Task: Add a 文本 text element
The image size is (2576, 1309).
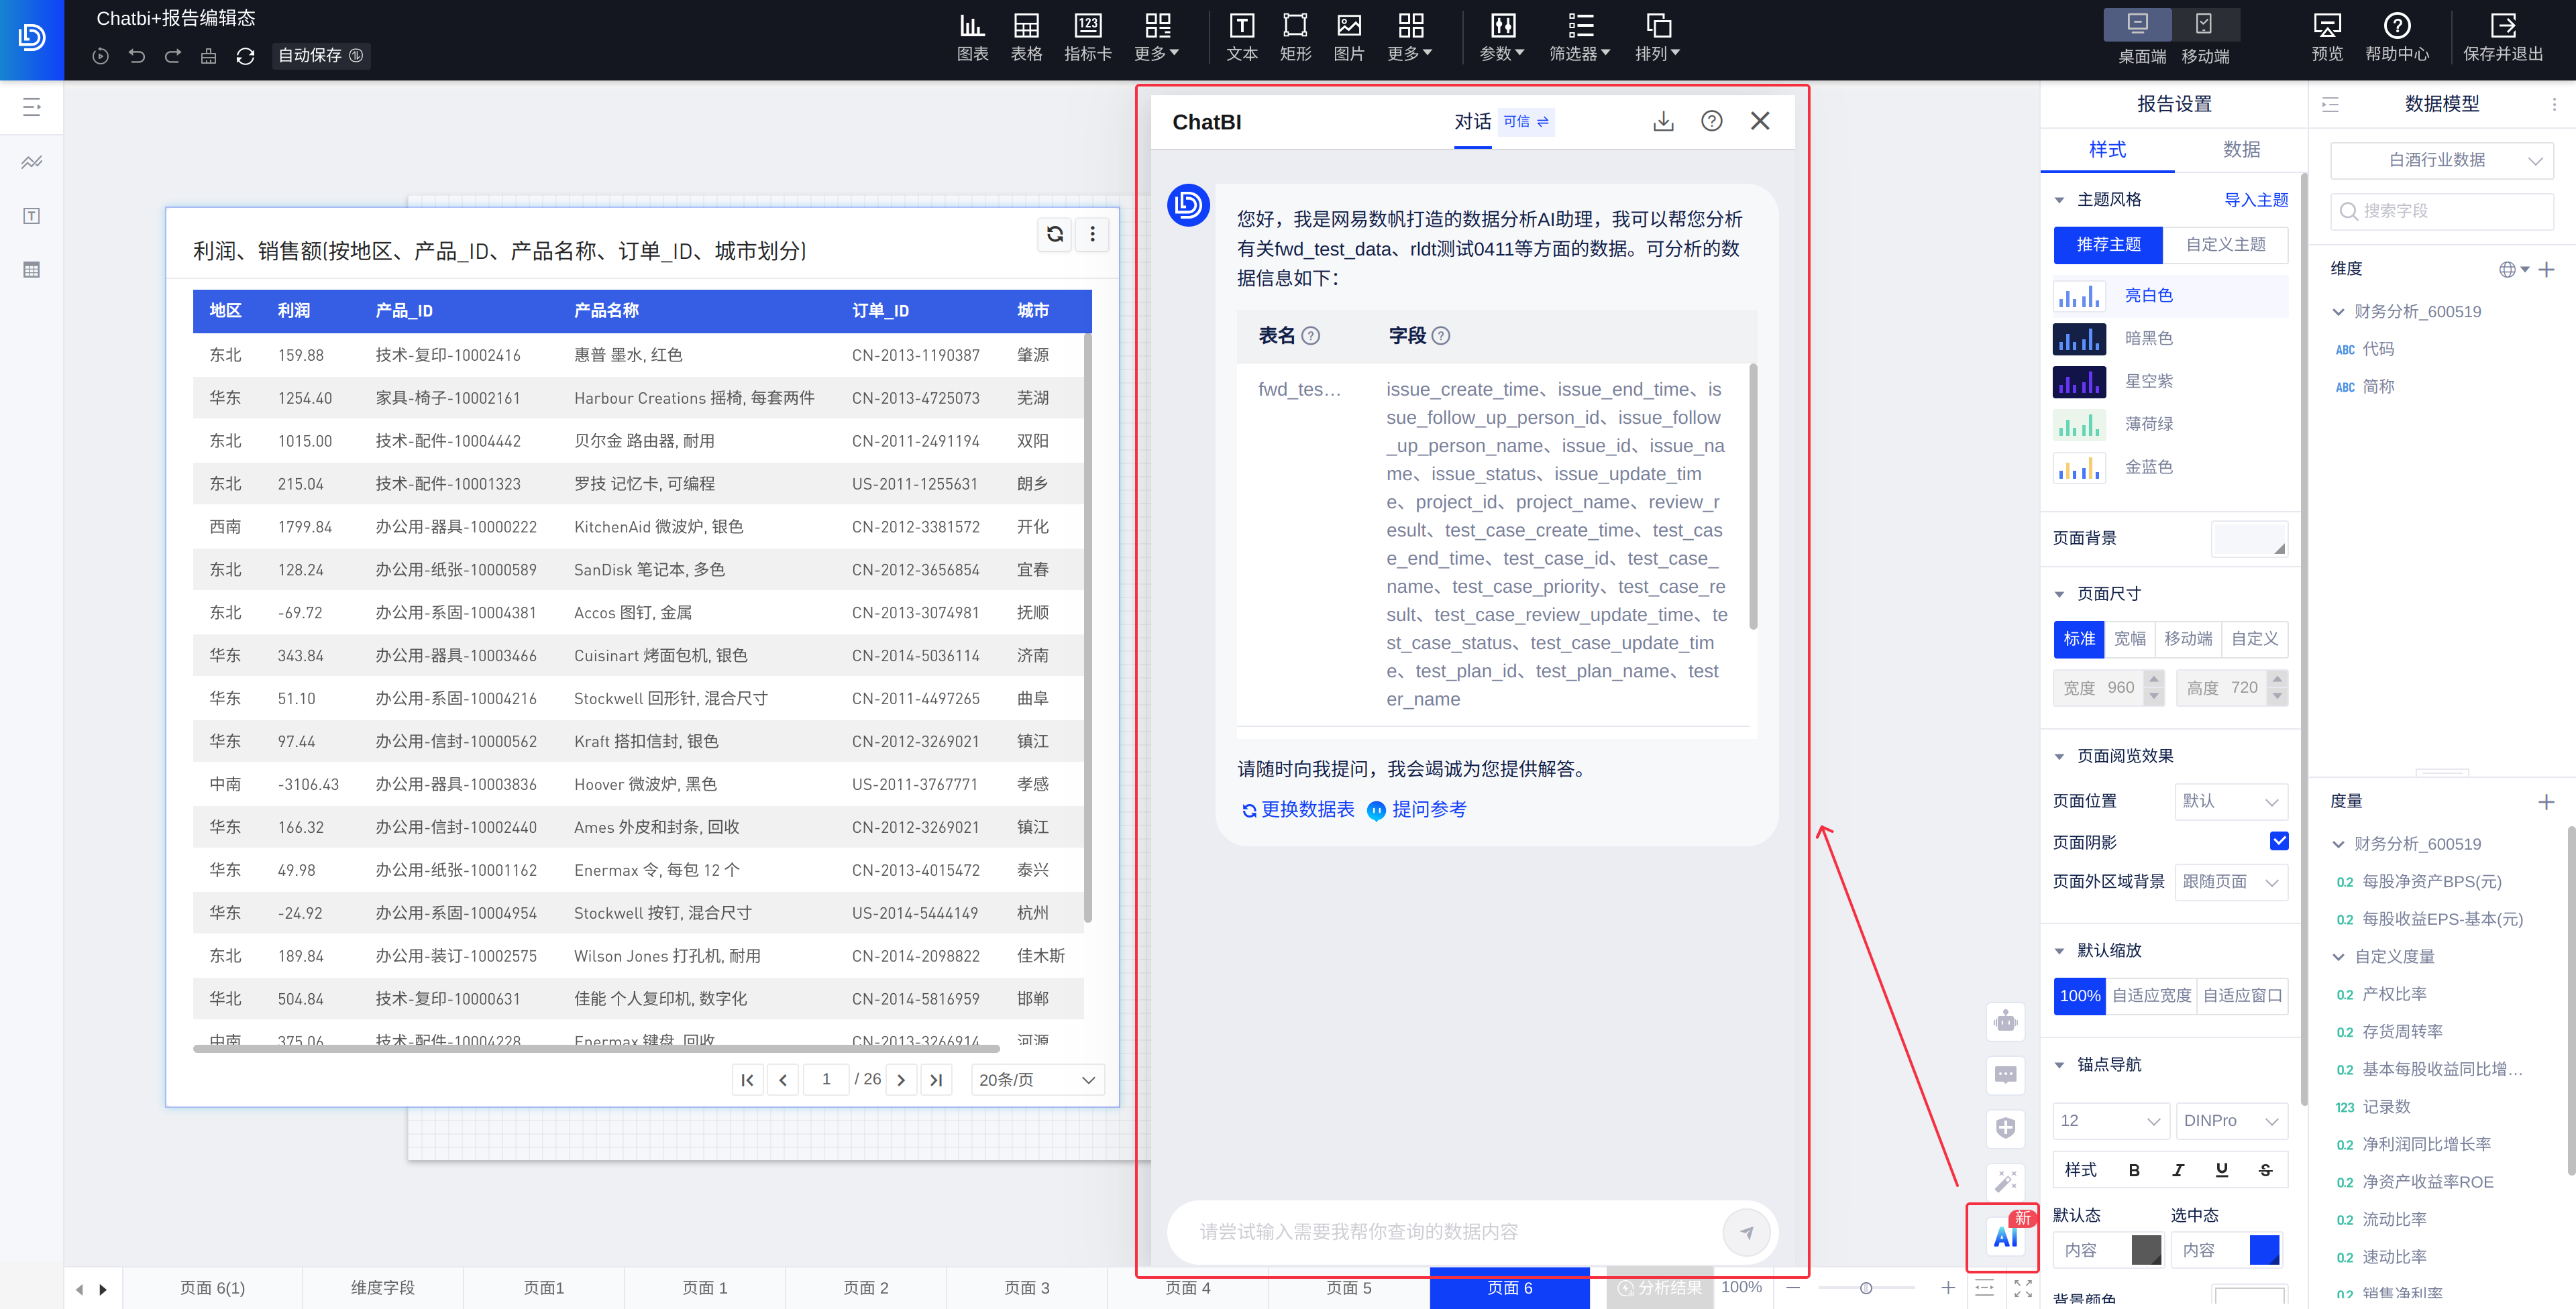Action: pos(1241,36)
